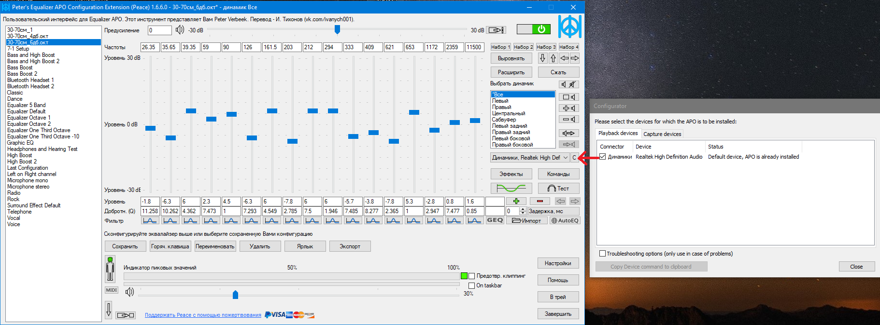Switch to the Capture devices tab

(662, 134)
